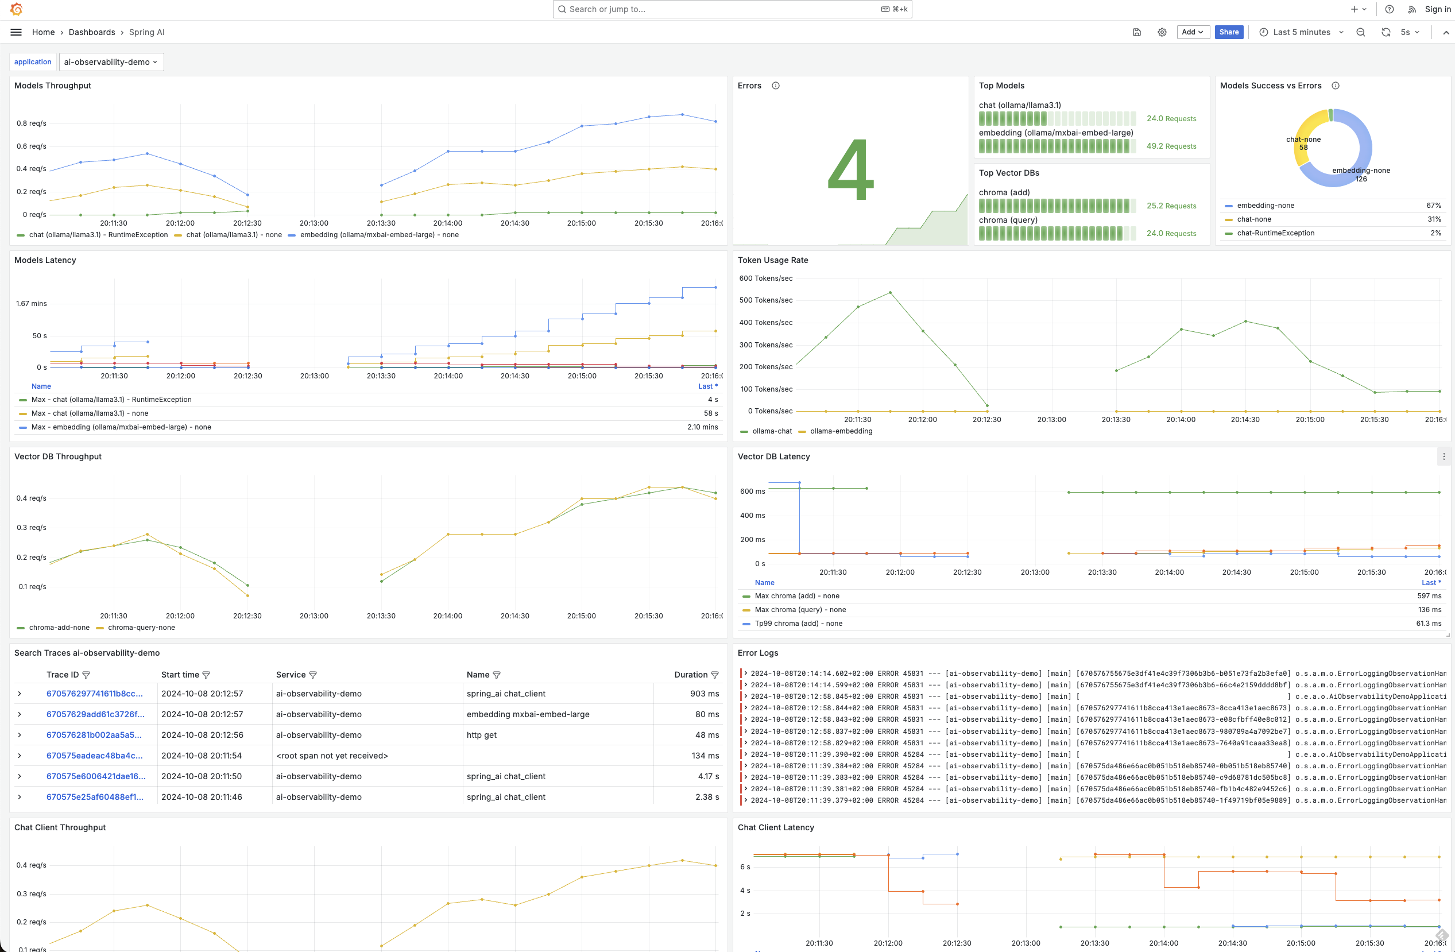Open the plus New menu

coord(1359,9)
